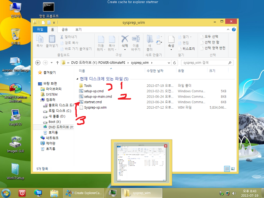Click 잘라내기 (Cut) in ribbon
The image size is (264, 198).
(x=69, y=37)
